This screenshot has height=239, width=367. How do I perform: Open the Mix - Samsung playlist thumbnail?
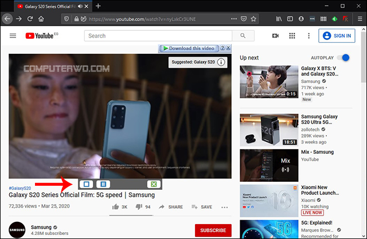click(x=269, y=165)
